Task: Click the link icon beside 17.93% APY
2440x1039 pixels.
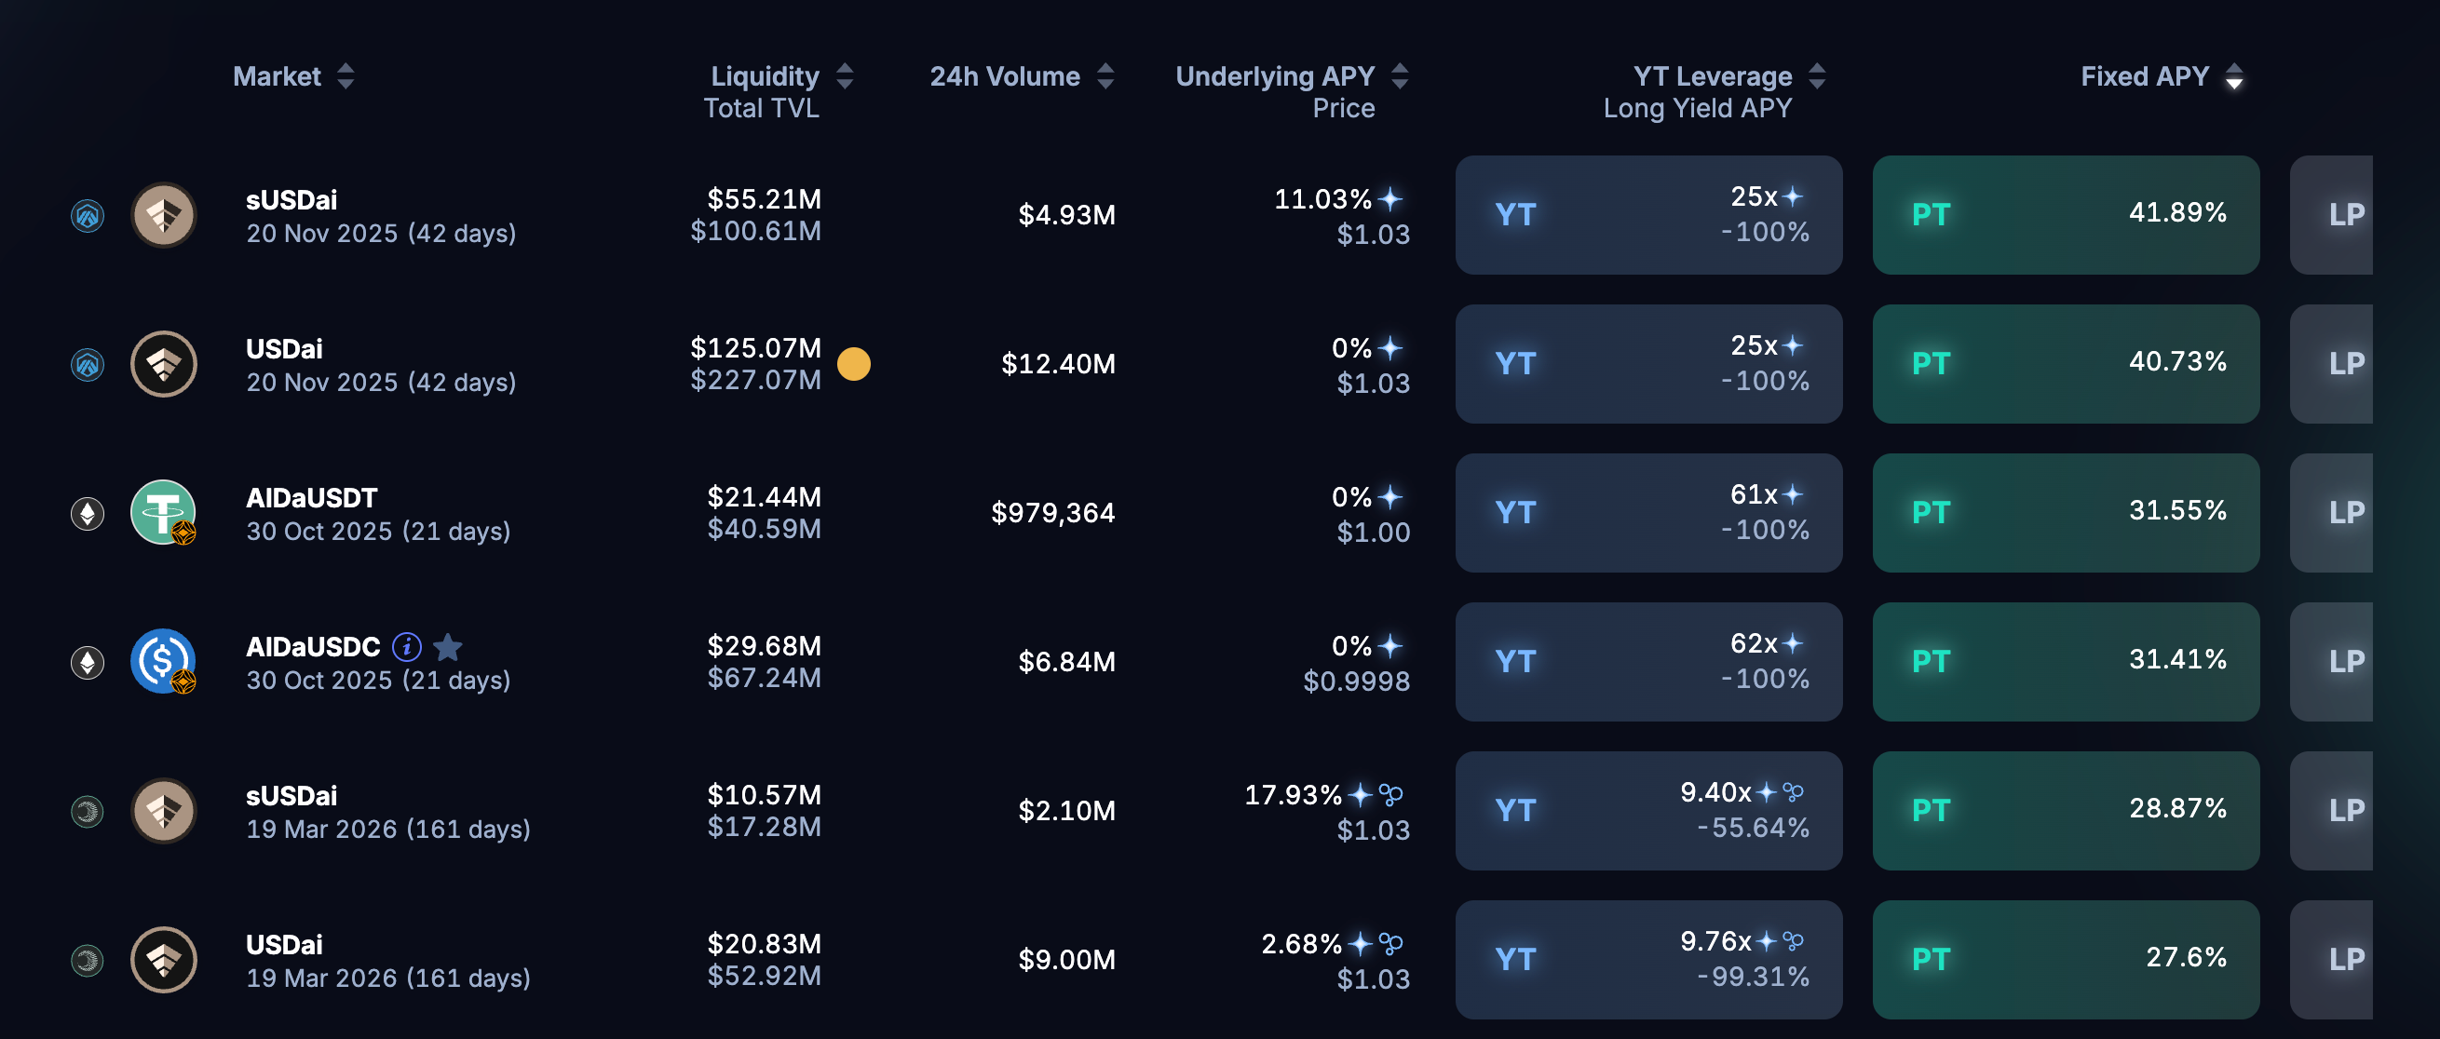Action: (x=1390, y=795)
